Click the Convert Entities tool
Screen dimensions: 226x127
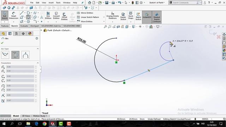56,16
